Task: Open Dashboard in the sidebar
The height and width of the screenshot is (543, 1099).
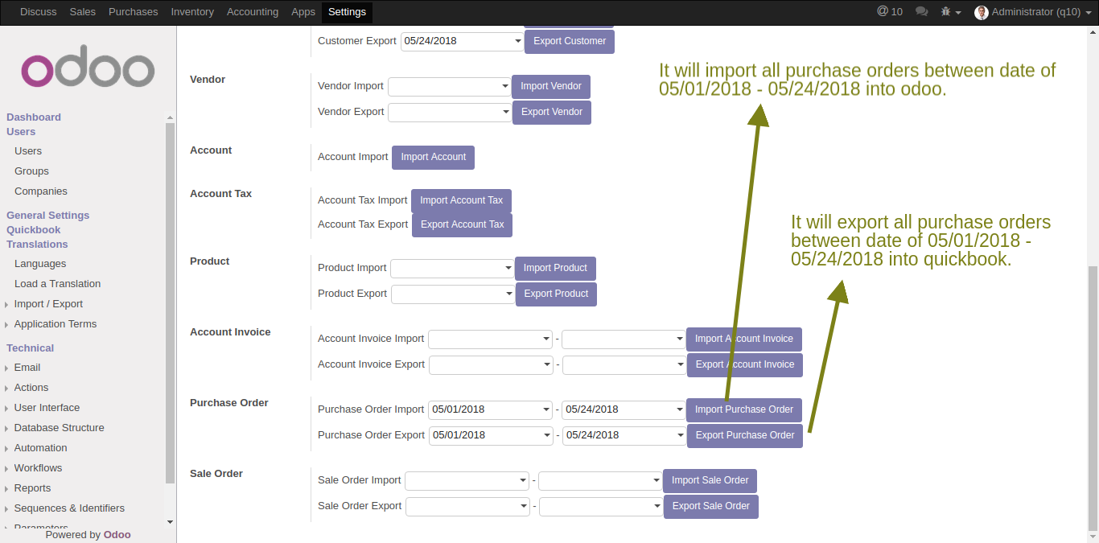Action: point(34,117)
